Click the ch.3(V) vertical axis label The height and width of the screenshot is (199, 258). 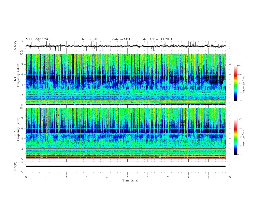click(16, 167)
